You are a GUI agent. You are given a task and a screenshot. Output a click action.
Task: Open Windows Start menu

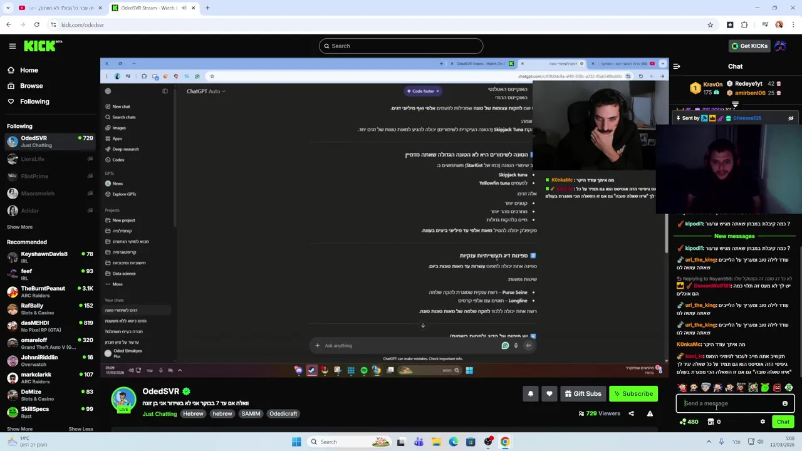(296, 442)
